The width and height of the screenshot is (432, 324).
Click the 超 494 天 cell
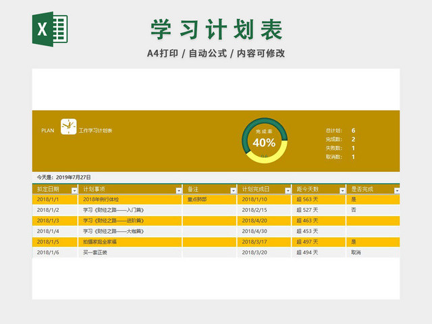click(x=319, y=252)
